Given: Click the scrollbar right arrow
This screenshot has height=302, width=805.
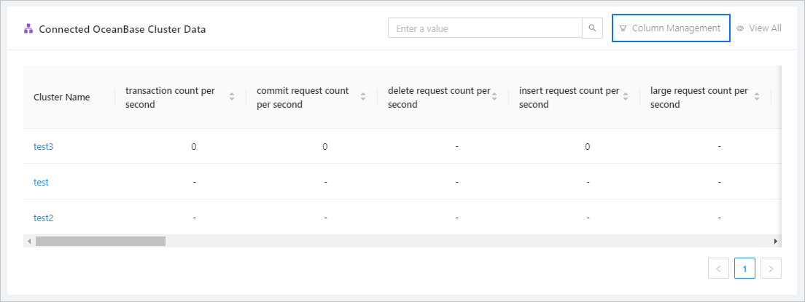Looking at the screenshot, I should (776, 241).
